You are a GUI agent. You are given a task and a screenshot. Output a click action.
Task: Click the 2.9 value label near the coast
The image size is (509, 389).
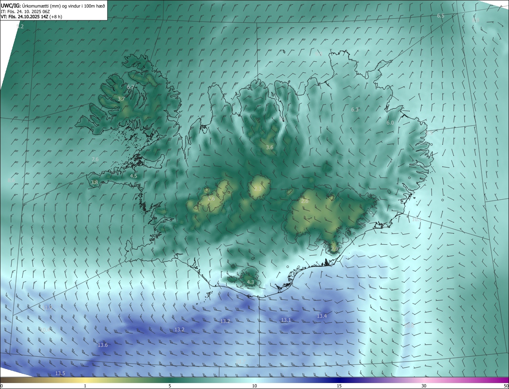click(334, 249)
